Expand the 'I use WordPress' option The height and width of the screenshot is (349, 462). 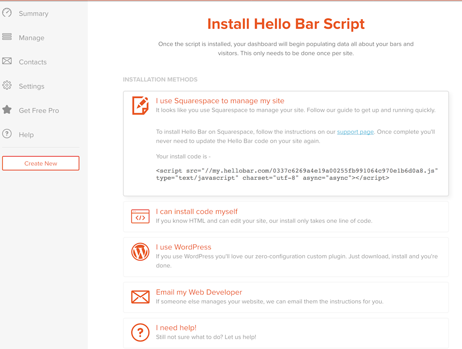coord(286,257)
